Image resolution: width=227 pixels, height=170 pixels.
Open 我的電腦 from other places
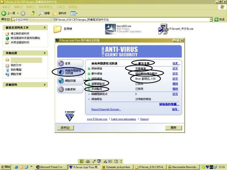[x=16, y=70]
